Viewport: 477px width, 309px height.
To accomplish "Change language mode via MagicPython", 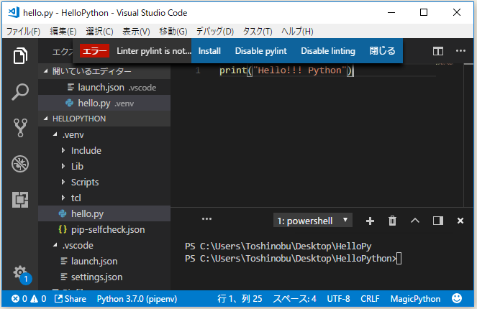I will tap(415, 299).
